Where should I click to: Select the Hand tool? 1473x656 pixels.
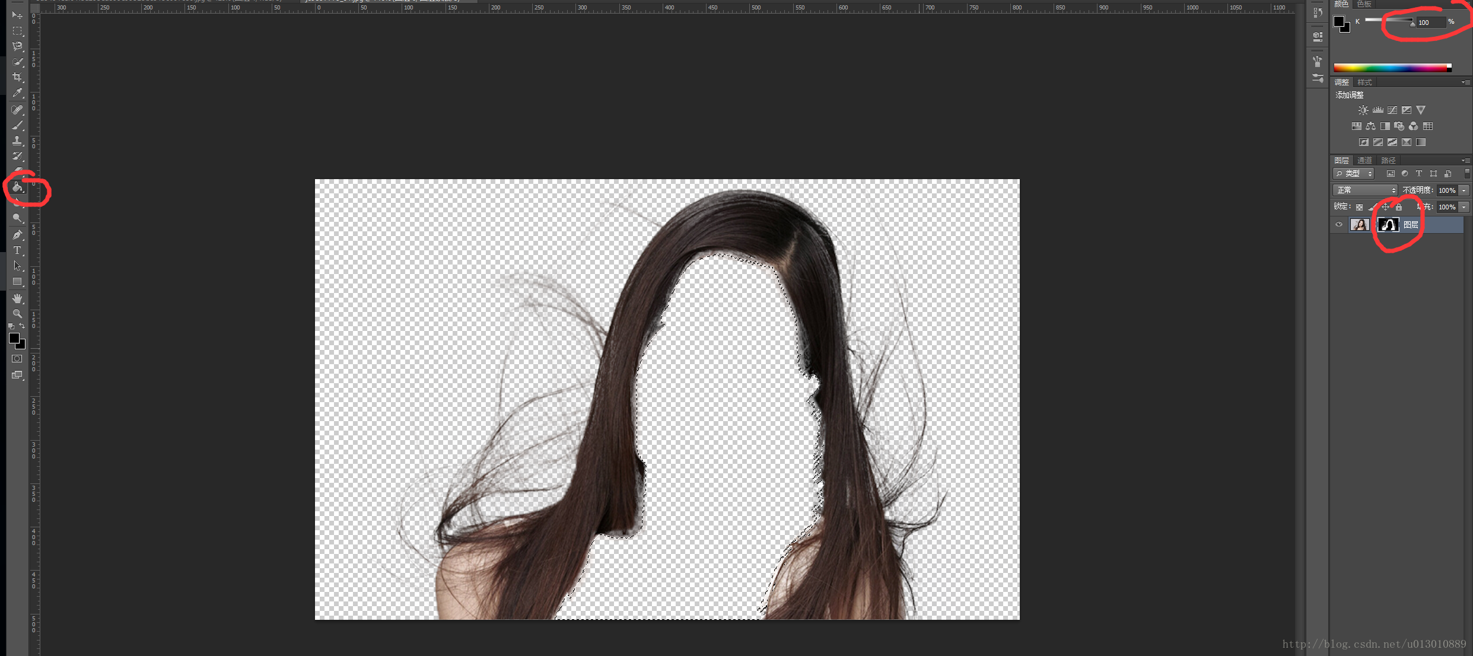click(x=17, y=298)
